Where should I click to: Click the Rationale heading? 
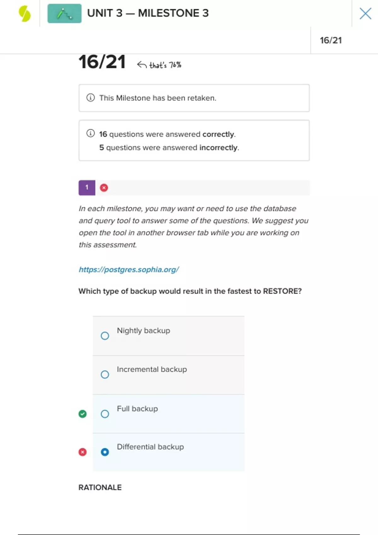coord(100,487)
